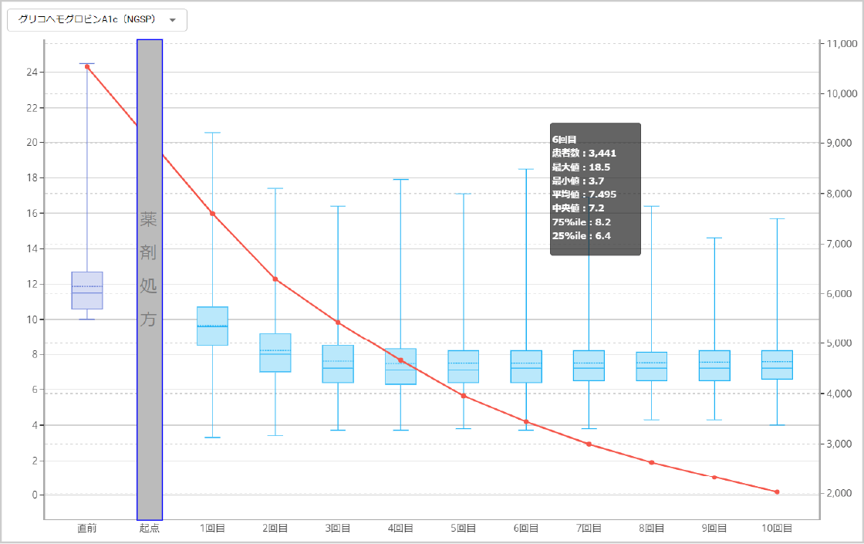This screenshot has height=544, width=864.
Task: Click the 0 left axis label
Action: pos(35,495)
